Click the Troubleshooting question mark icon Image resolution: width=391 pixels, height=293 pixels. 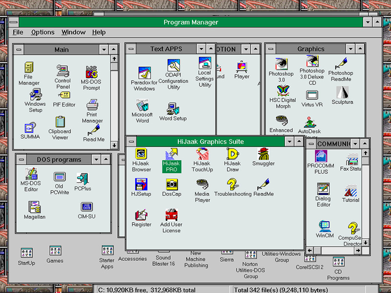tap(233, 185)
